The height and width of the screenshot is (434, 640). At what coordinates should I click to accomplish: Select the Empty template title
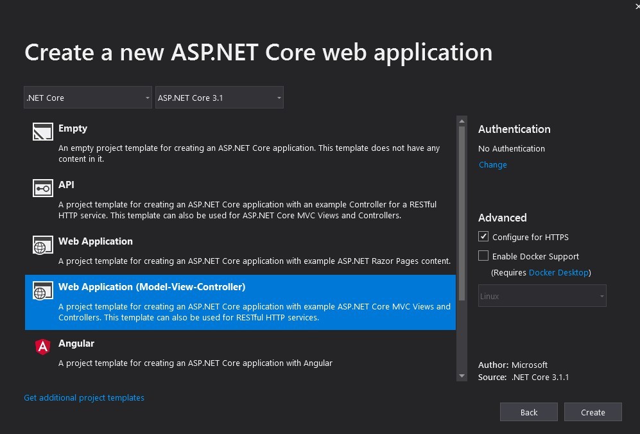tap(73, 128)
